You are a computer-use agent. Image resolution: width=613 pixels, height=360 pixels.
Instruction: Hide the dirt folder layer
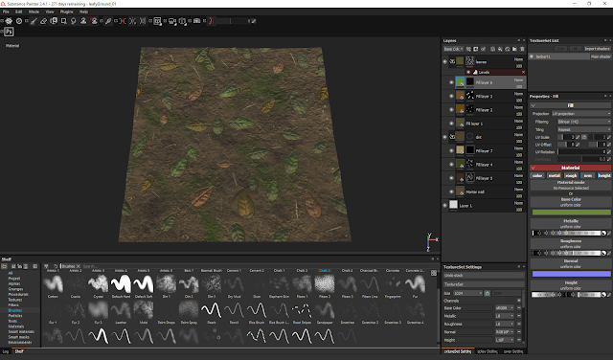coord(444,137)
